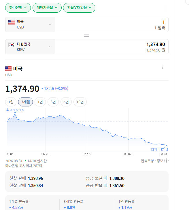This screenshot has width=189, height=210.
Task: Select the 1일 chart period
Action: [x=11, y=102]
